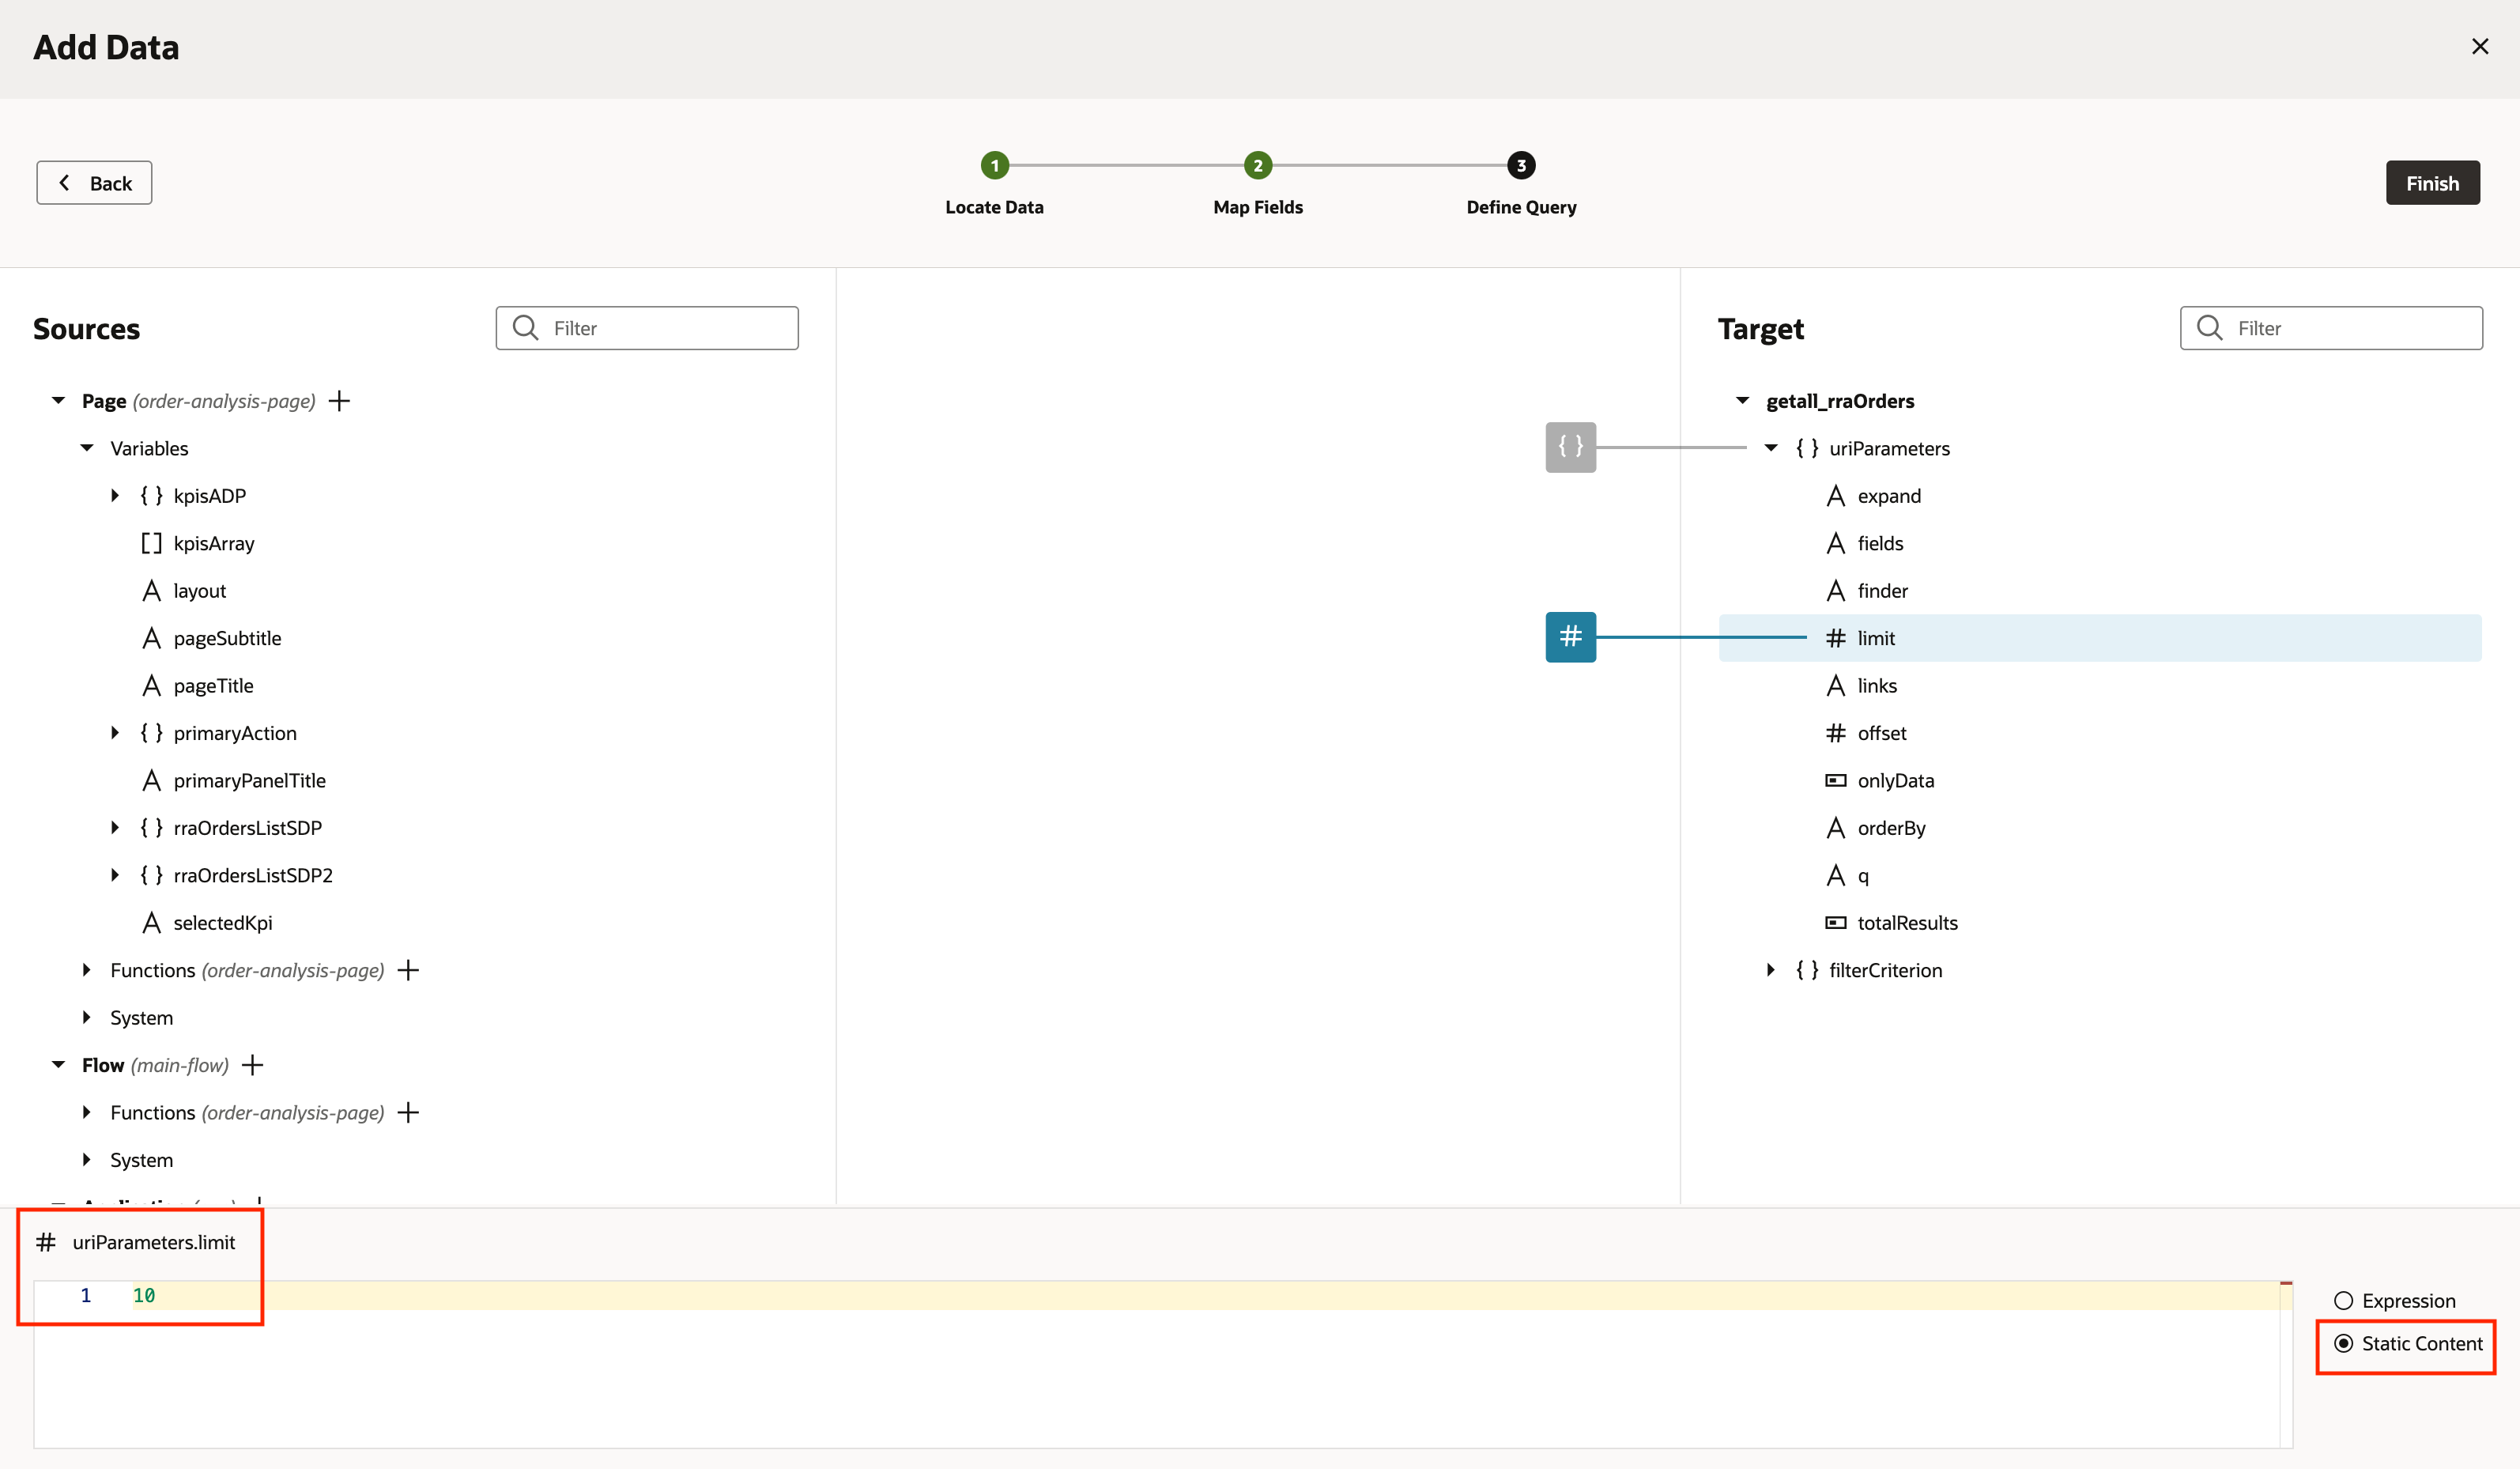
Task: Click the blue number mapping node
Action: pyautogui.click(x=1569, y=637)
